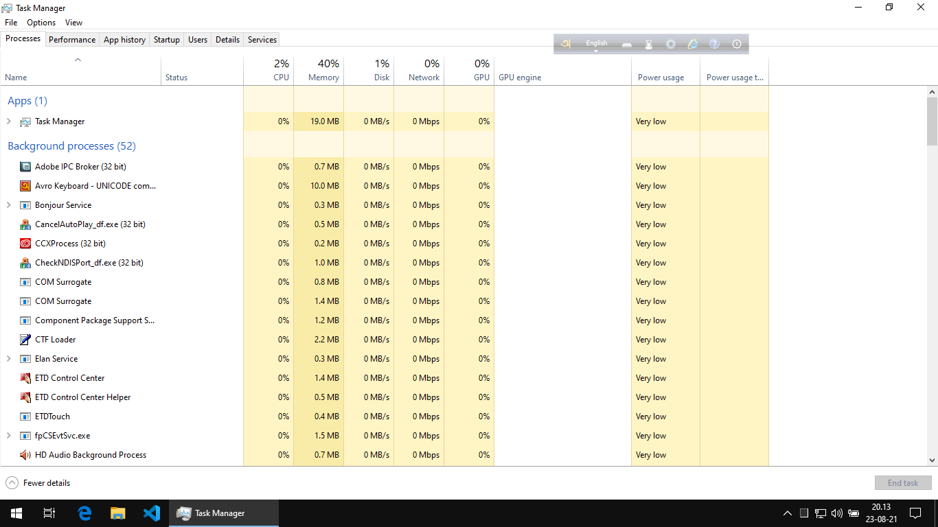The width and height of the screenshot is (938, 527).
Task: Click the Avro help question mark icon
Action: (714, 44)
